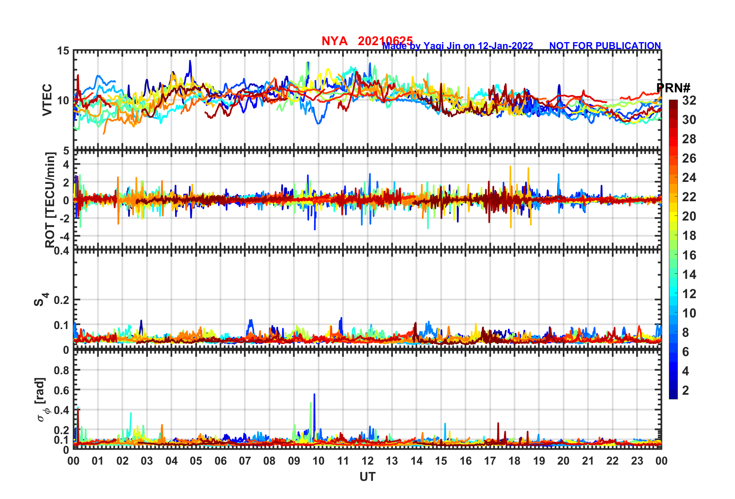Pick the 13 tick label under the plots
The height and width of the screenshot is (499, 735).
(x=392, y=461)
